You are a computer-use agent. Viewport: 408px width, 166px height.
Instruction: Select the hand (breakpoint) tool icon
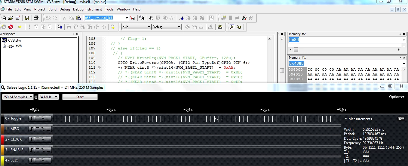(151, 18)
